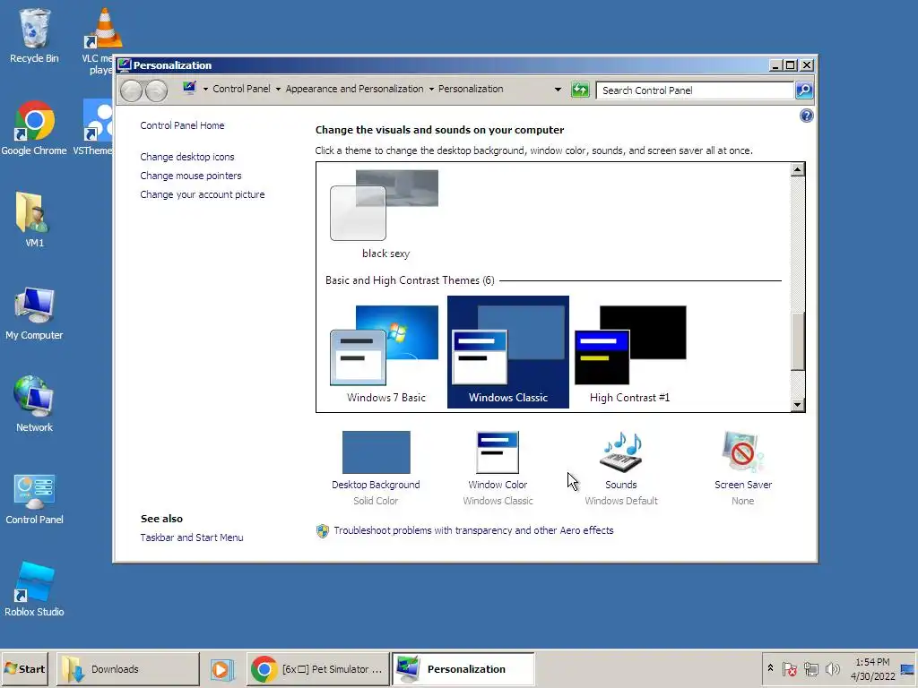Click theme list scroll up arrow
Image resolution: width=918 pixels, height=688 pixels.
pyautogui.click(x=797, y=169)
